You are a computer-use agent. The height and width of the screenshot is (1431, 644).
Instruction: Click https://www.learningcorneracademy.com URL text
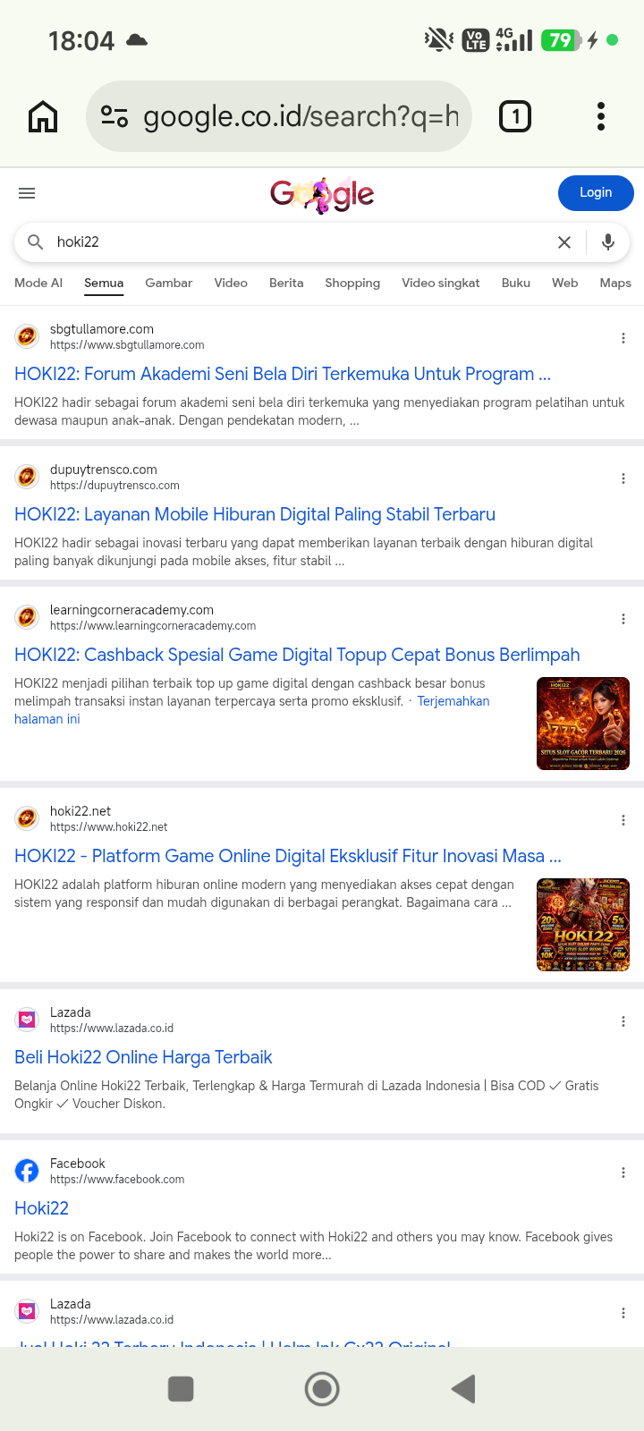coord(153,626)
